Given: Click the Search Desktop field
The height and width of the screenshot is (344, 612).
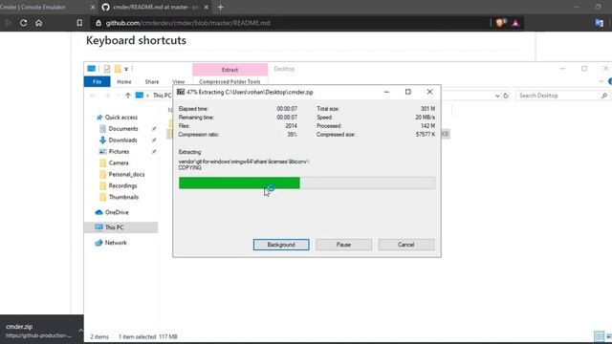Looking at the screenshot, I should [563, 96].
